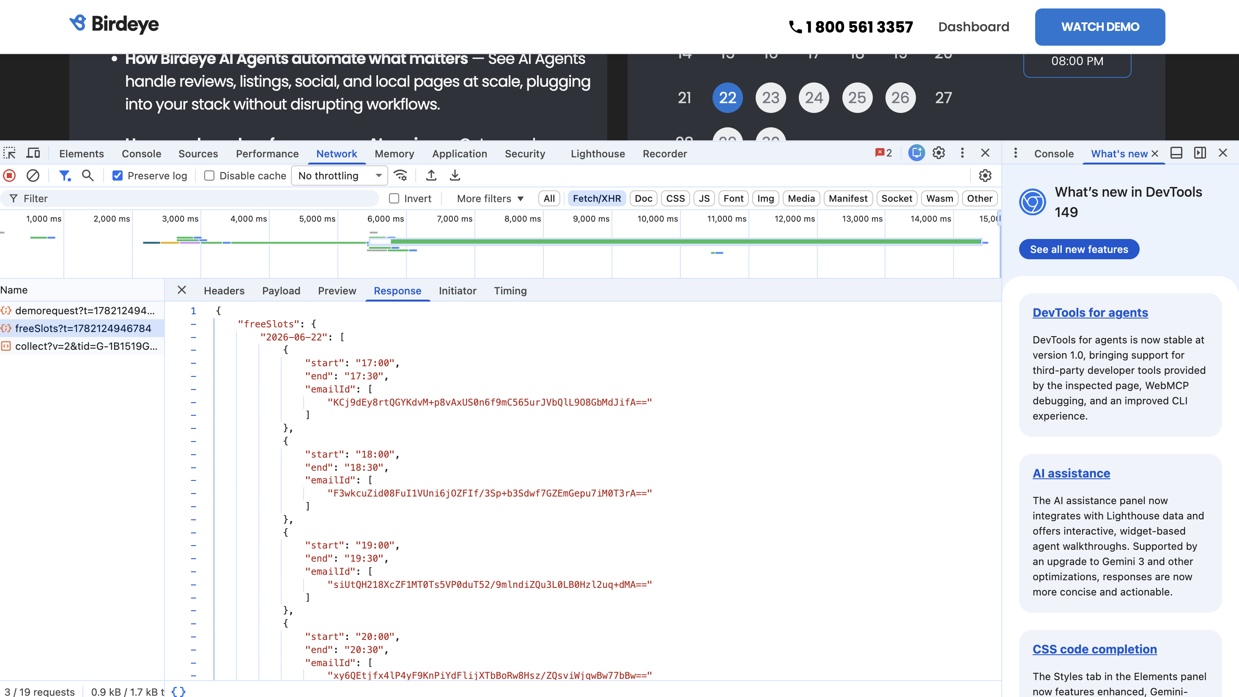
Task: Open the Timing tab
Action: tap(510, 291)
